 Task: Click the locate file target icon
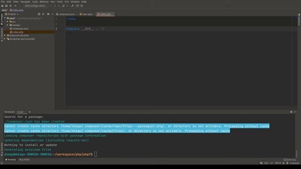[39, 14]
